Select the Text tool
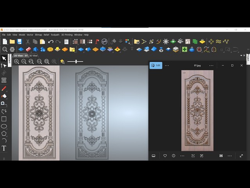The image size is (250, 188). click(x=4, y=148)
